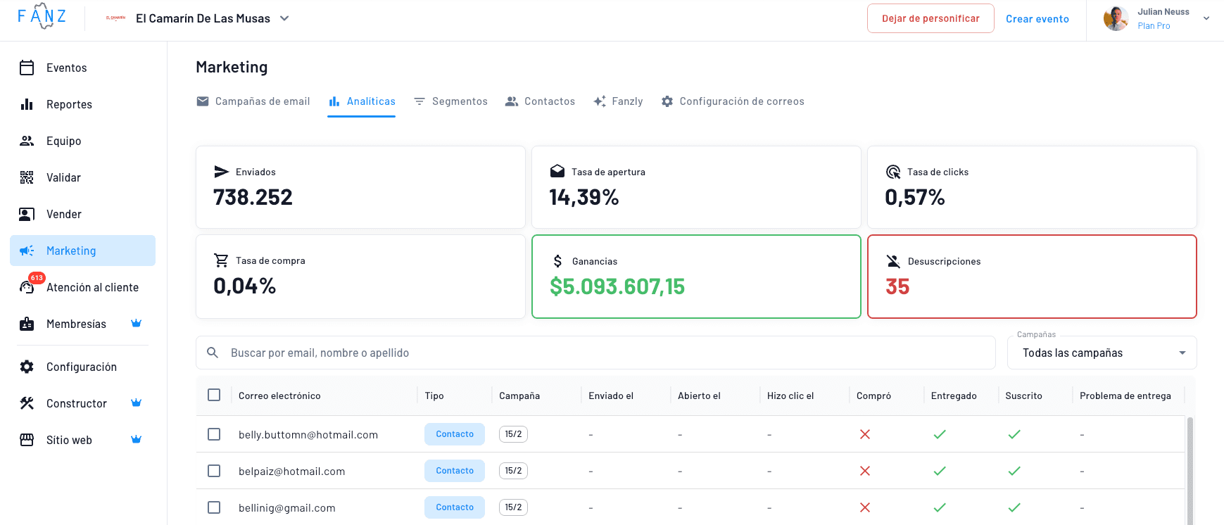Open the FANZ logo home link
The height and width of the screenshot is (525, 1224).
point(42,16)
